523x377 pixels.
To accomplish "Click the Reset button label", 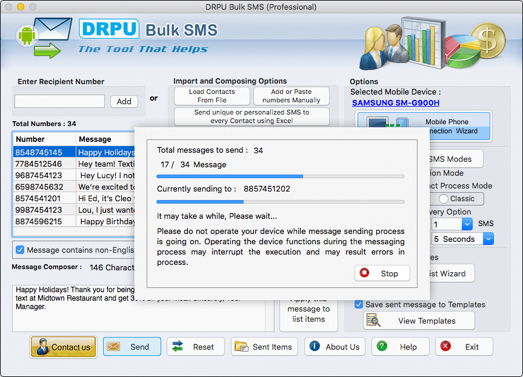I will [204, 347].
